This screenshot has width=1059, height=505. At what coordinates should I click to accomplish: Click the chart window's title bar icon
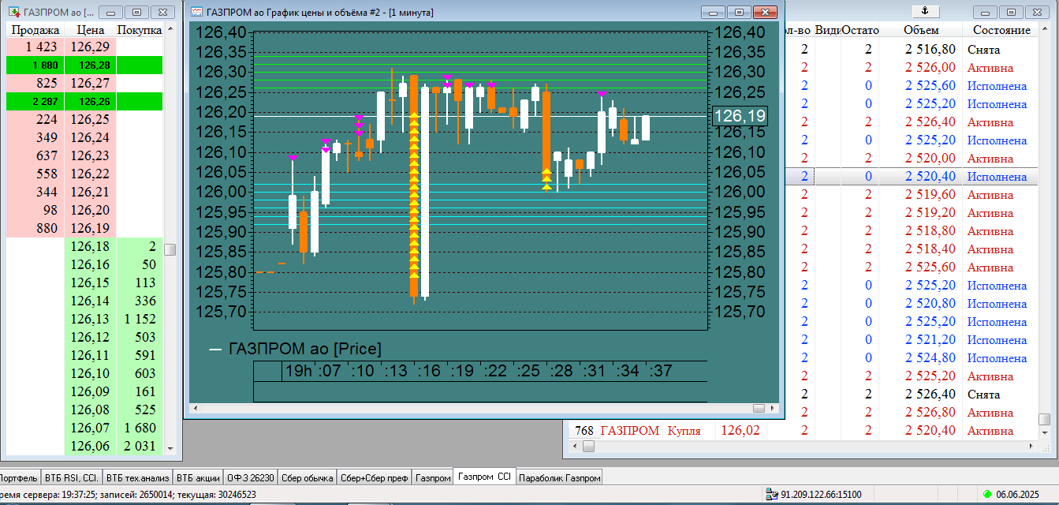coord(196,13)
